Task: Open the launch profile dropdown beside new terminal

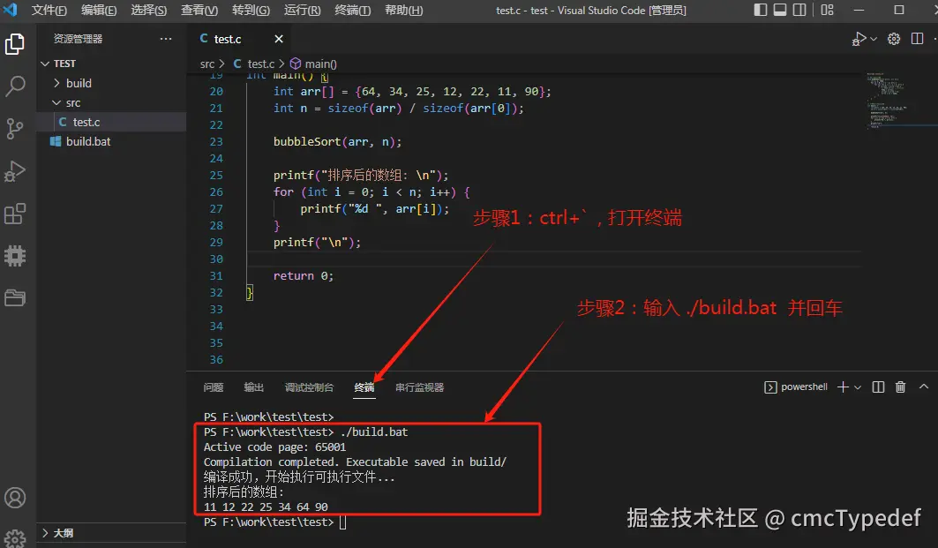Action: tap(859, 387)
